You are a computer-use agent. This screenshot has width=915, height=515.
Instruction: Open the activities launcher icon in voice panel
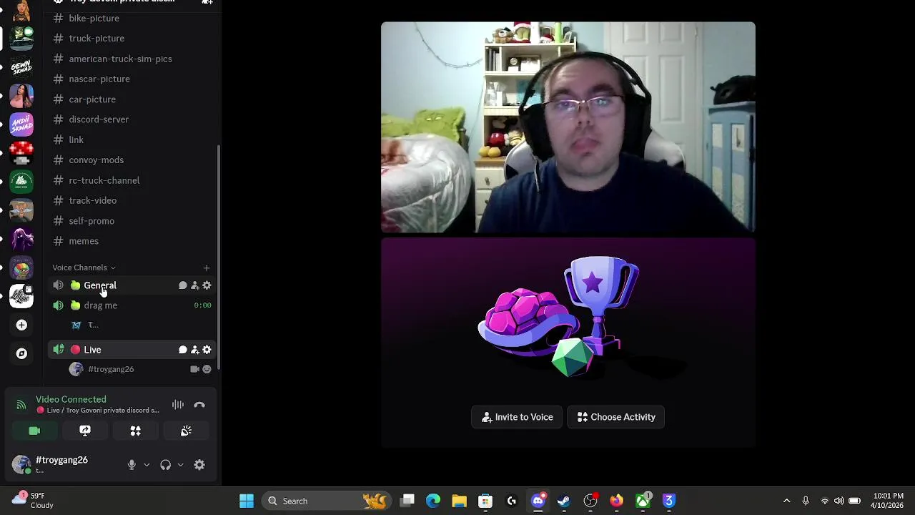coord(135,431)
